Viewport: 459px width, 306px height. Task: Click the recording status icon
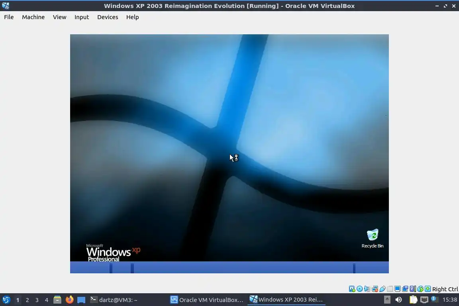coord(405,289)
